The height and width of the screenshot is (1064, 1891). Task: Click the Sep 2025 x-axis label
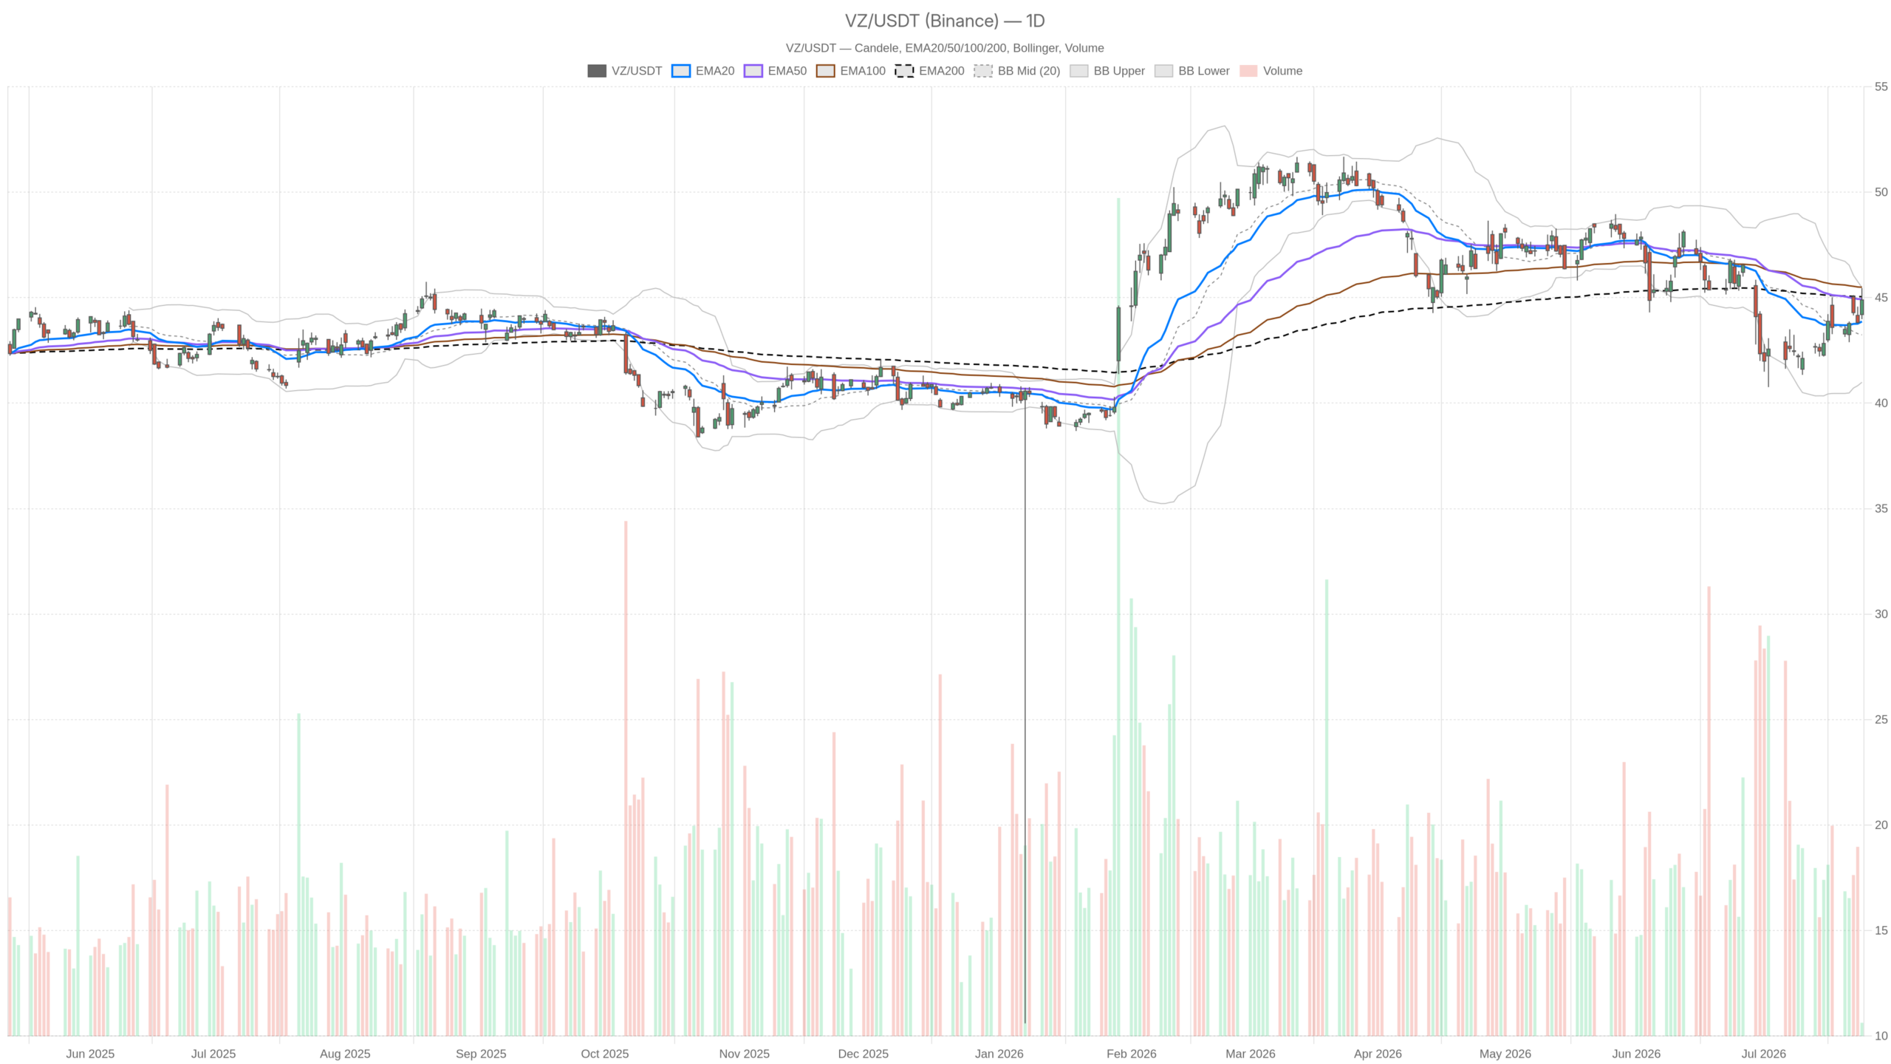(481, 1054)
